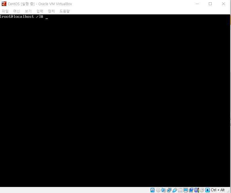Open the 장치 menu
This screenshot has width=231, height=193.
click(x=51, y=11)
